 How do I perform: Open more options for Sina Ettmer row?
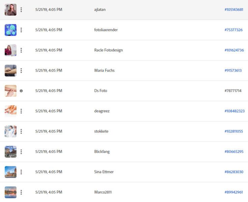pos(21,172)
